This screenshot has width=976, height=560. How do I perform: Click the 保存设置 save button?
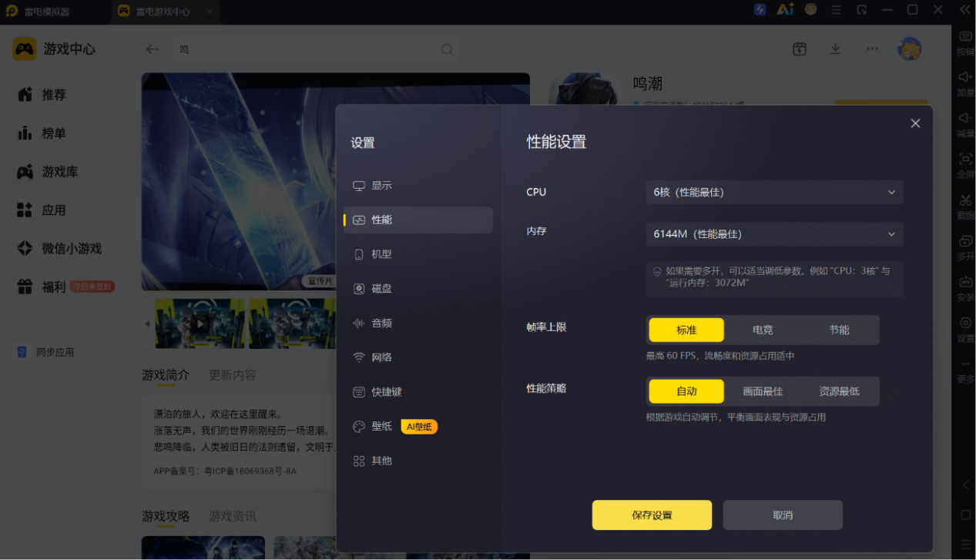(652, 515)
